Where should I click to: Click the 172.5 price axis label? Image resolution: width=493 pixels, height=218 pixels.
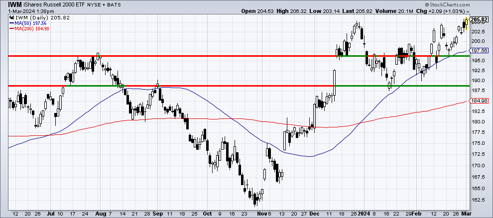[477, 154]
